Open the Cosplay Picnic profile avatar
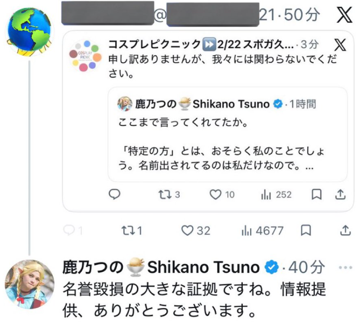Image resolution: width=361 pixels, height=322 pixels. [x=86, y=54]
